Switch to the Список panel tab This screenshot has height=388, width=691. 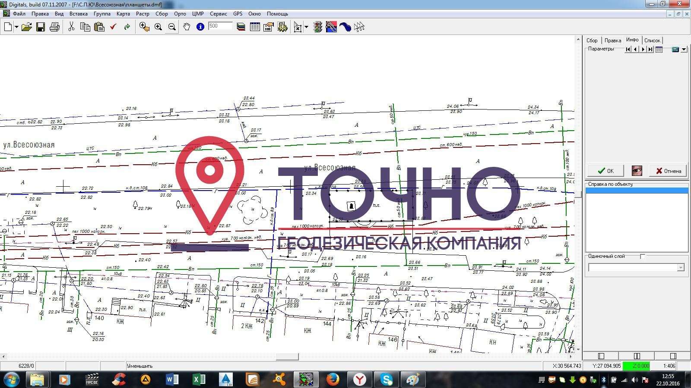pyautogui.click(x=652, y=40)
